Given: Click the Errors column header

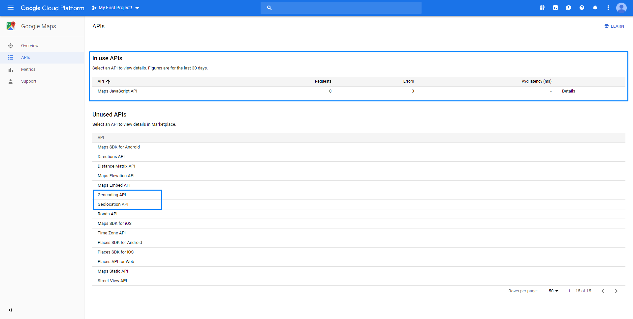Looking at the screenshot, I should 408,81.
